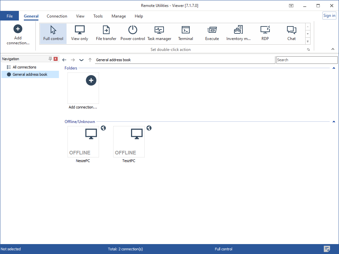This screenshot has height=254, width=339.
Task: Switch to the Connection tab
Action: [x=57, y=16]
